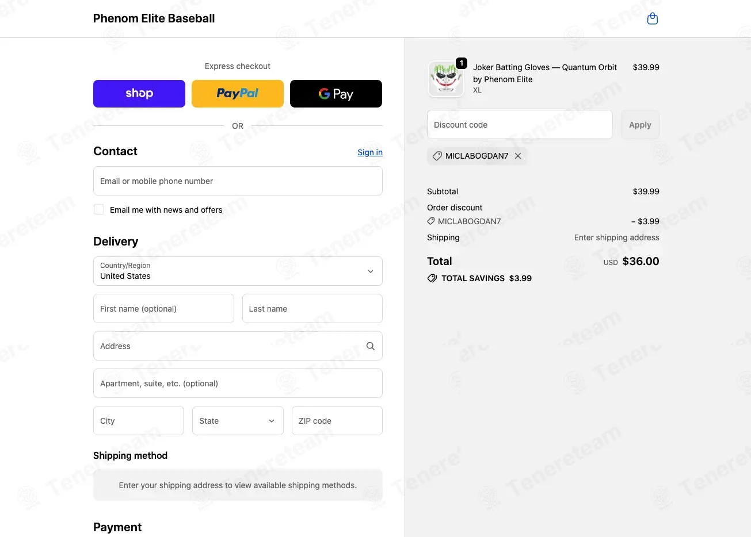
Task: Select the Last name input
Action: click(312, 309)
